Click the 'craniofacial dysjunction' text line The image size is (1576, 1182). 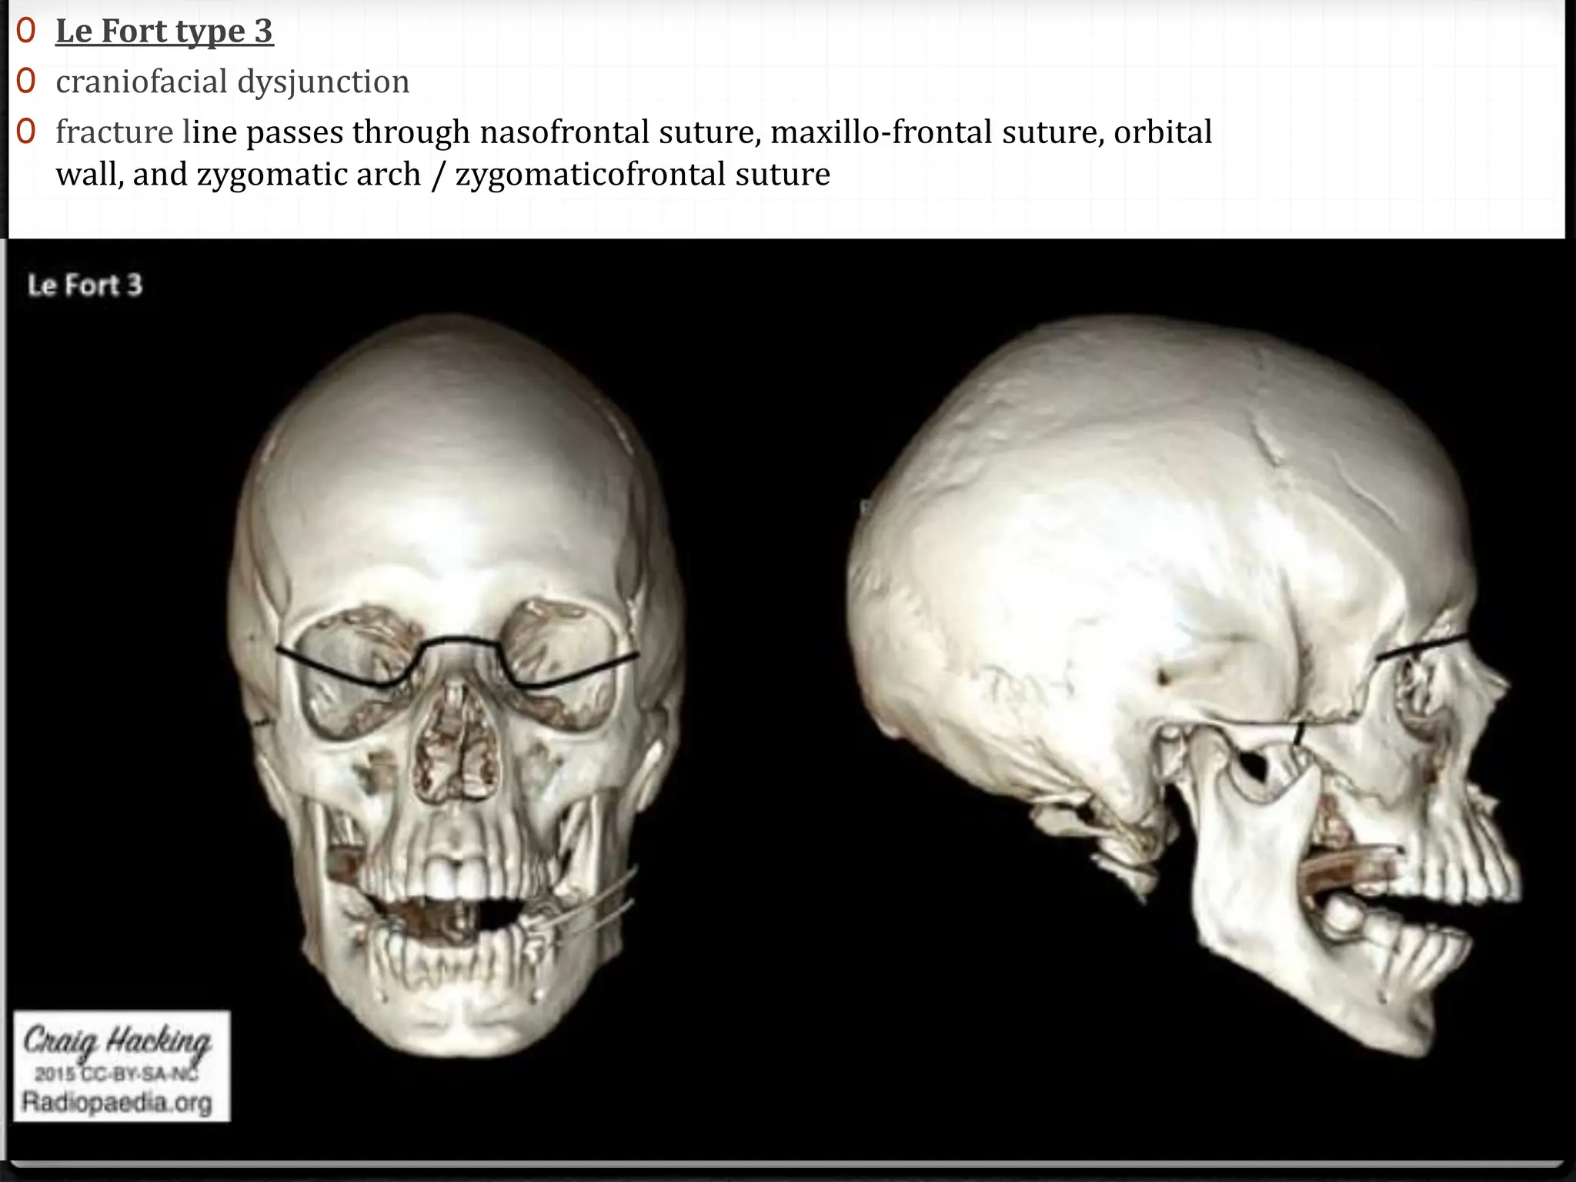tap(232, 82)
